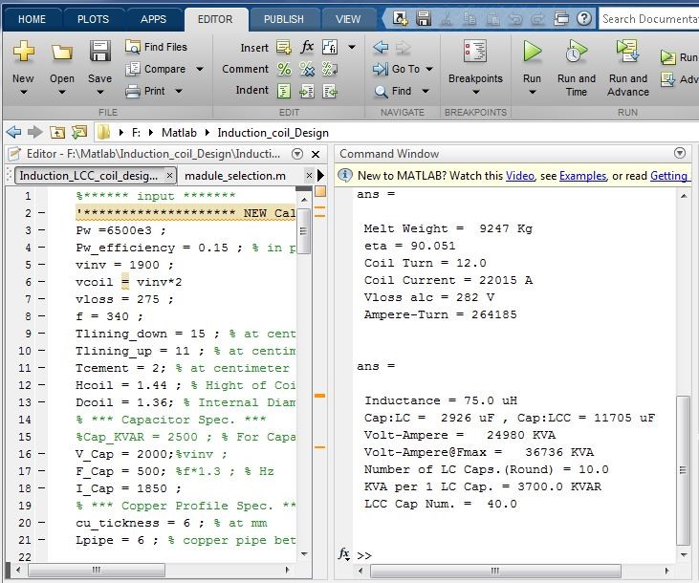Open the New dropdown arrow
This screenshot has width=699, height=583.
pyautogui.click(x=24, y=93)
